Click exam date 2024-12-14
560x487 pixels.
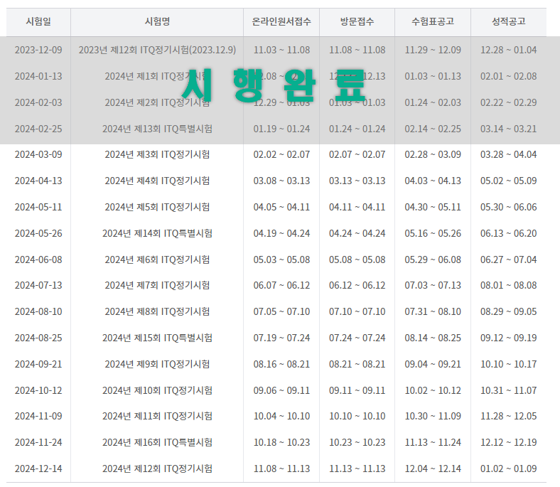(x=38, y=469)
